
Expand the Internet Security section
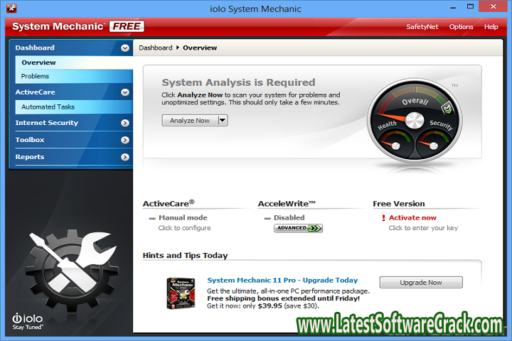point(125,123)
